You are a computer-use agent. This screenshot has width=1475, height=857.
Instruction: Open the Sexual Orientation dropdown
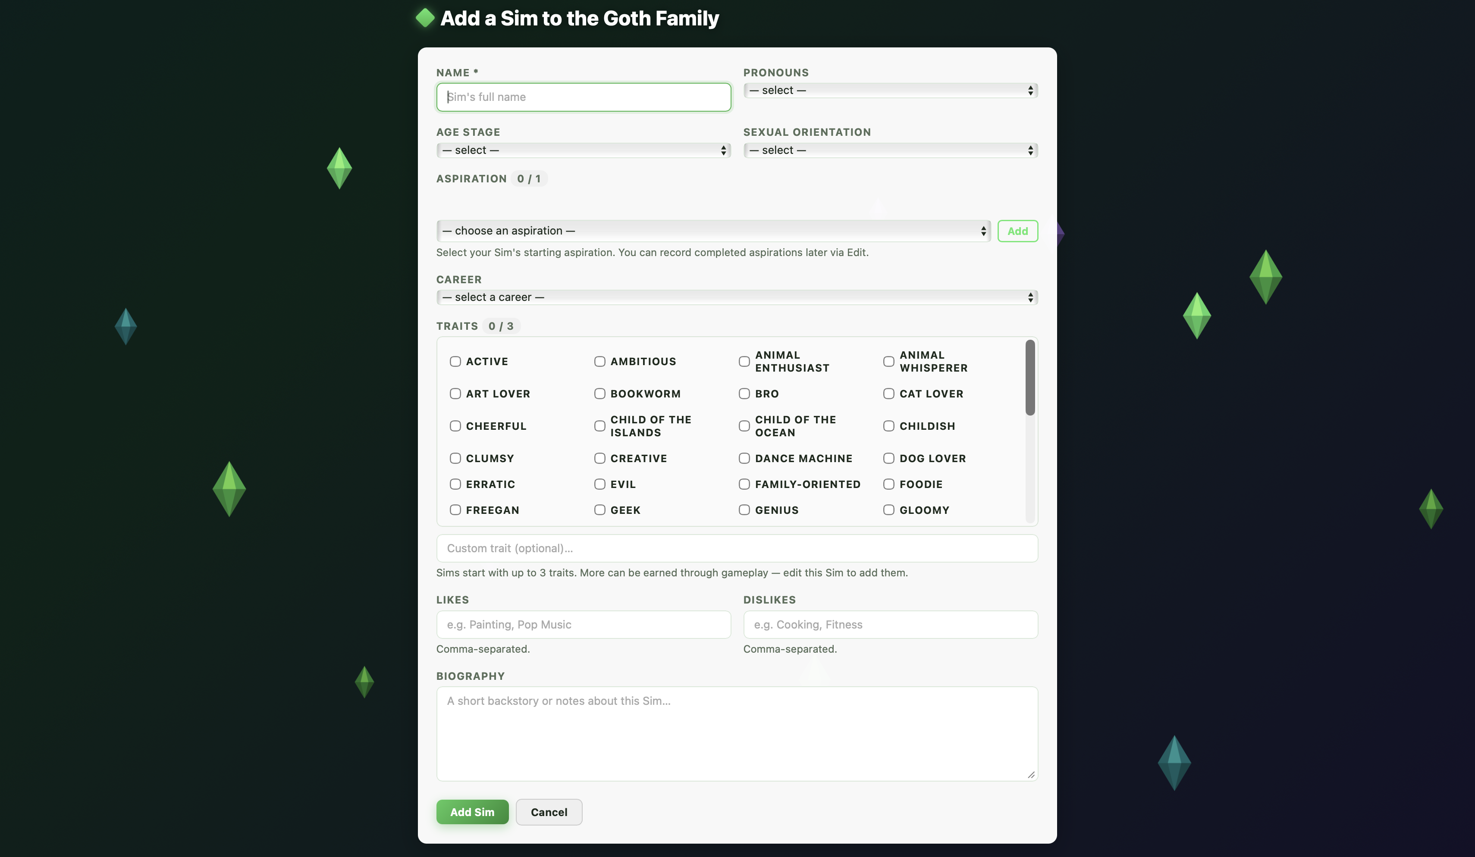coord(890,150)
